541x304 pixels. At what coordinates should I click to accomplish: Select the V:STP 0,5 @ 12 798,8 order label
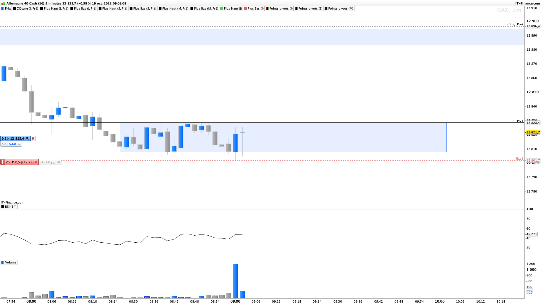[21, 162]
